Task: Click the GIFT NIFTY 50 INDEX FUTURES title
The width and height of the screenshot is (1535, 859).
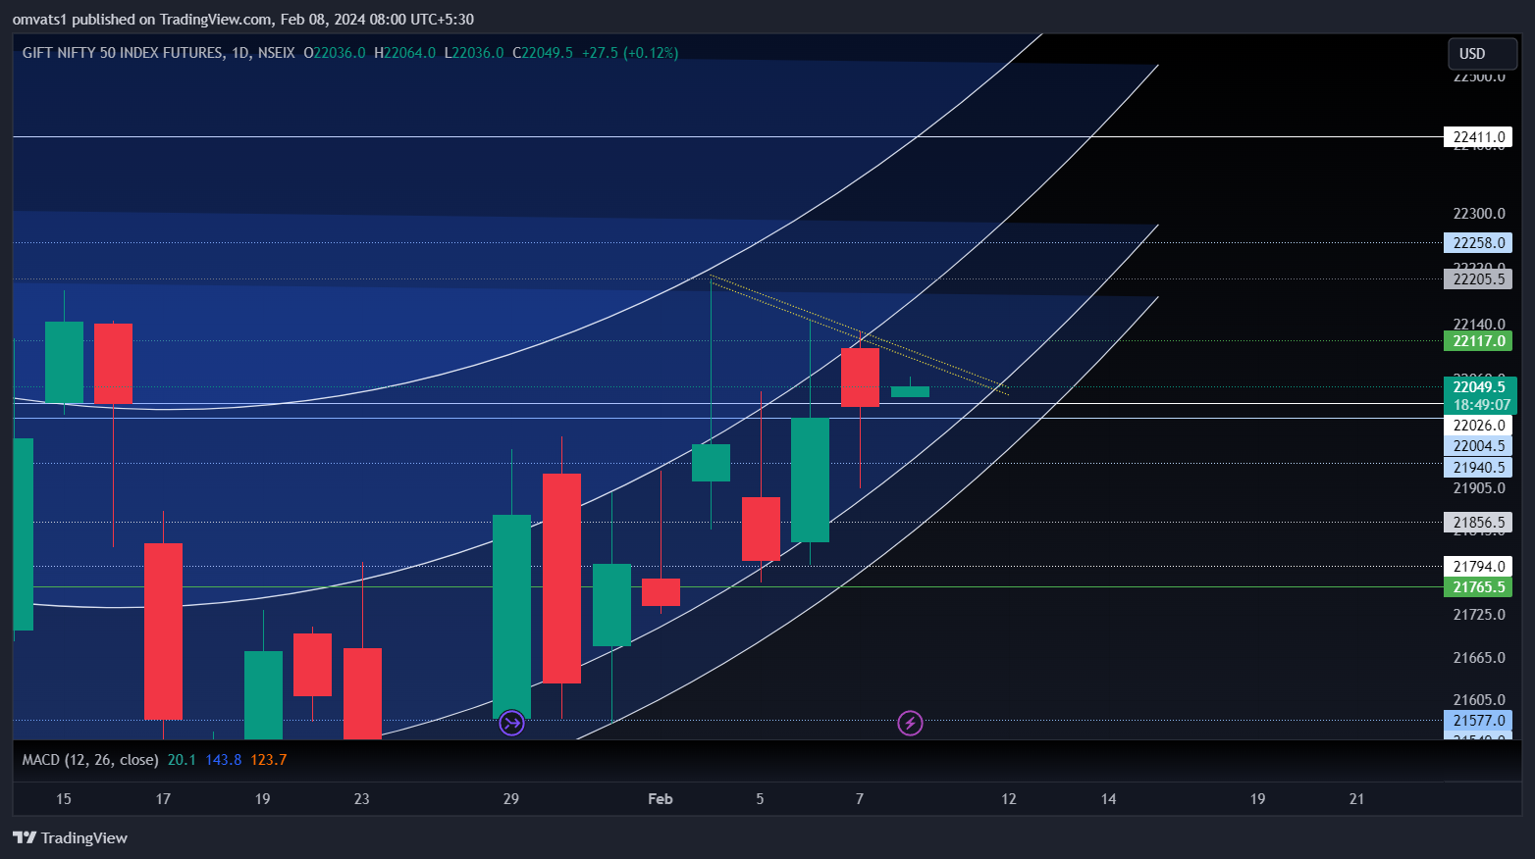Action: click(x=123, y=53)
